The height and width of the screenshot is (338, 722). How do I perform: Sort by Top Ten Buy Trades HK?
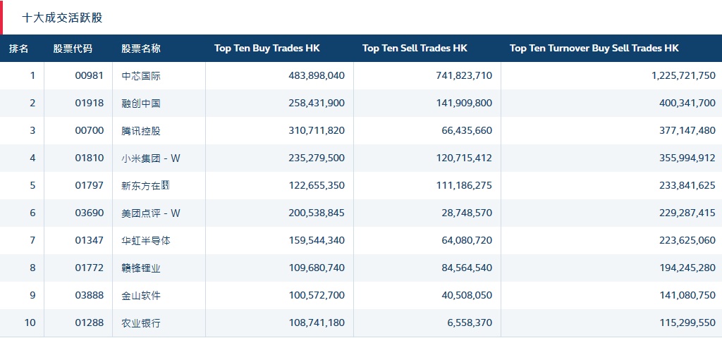click(267, 49)
